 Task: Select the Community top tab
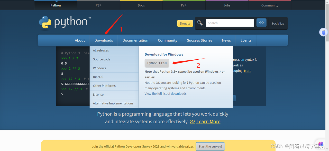pos(270,5)
